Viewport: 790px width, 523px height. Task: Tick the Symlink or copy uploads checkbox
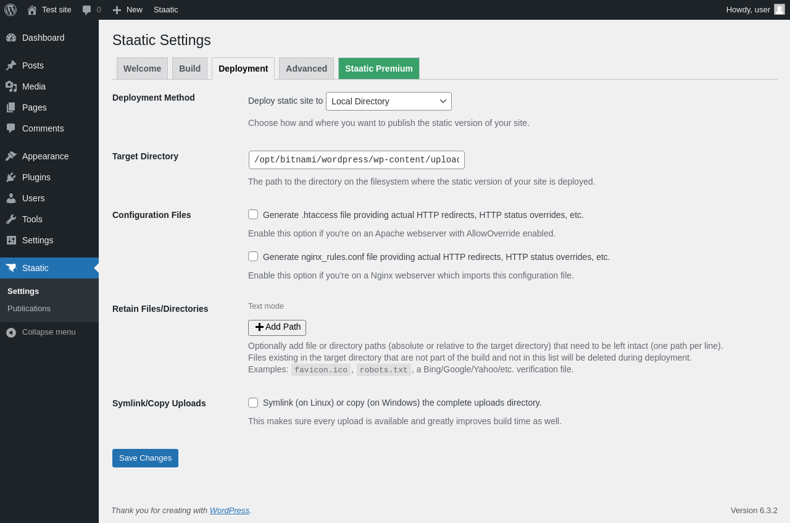(x=253, y=403)
